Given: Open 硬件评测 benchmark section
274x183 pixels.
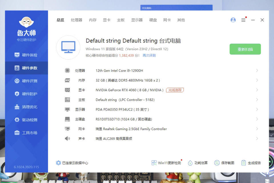Looking at the screenshot, I should point(26,81).
